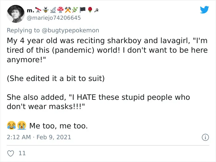Click the laughing tears emoji
Screen dimensions: 216x162
click(11, 125)
